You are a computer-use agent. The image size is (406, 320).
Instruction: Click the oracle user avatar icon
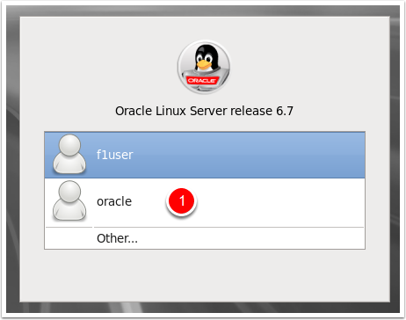click(69, 200)
